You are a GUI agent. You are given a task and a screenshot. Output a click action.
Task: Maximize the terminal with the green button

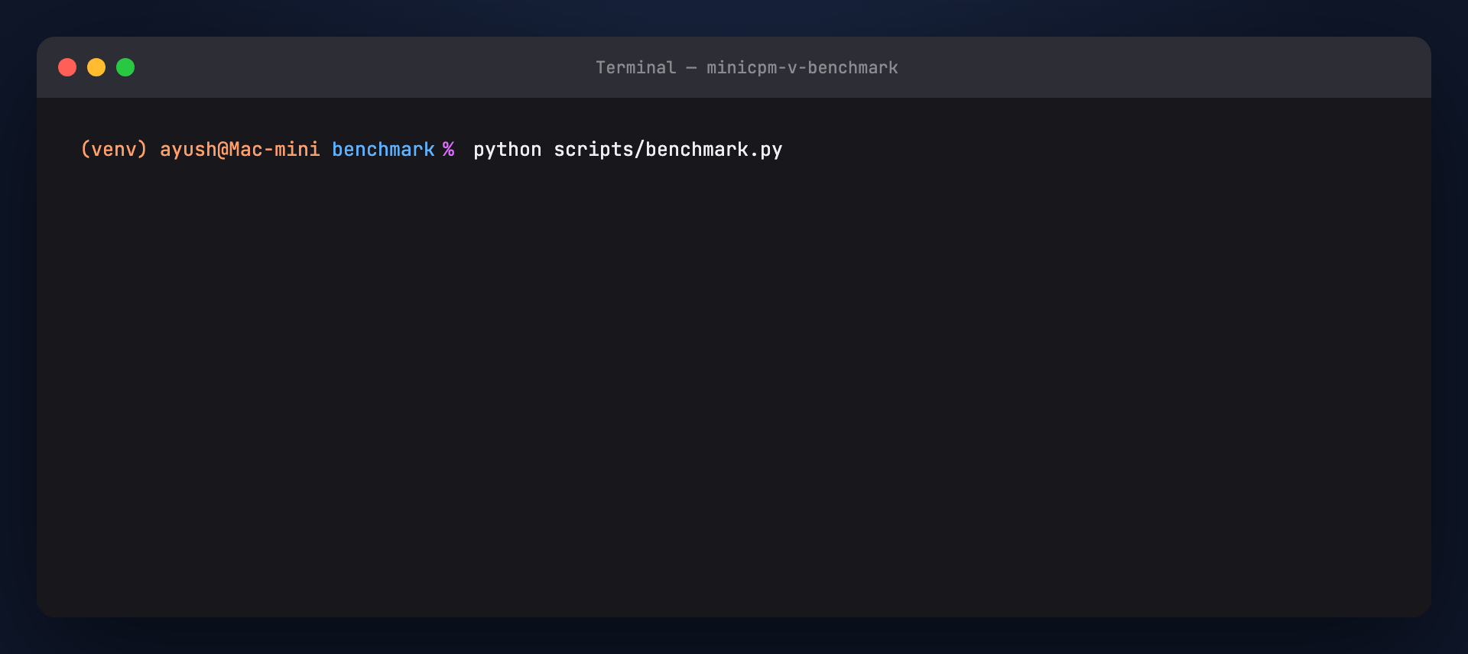point(125,67)
